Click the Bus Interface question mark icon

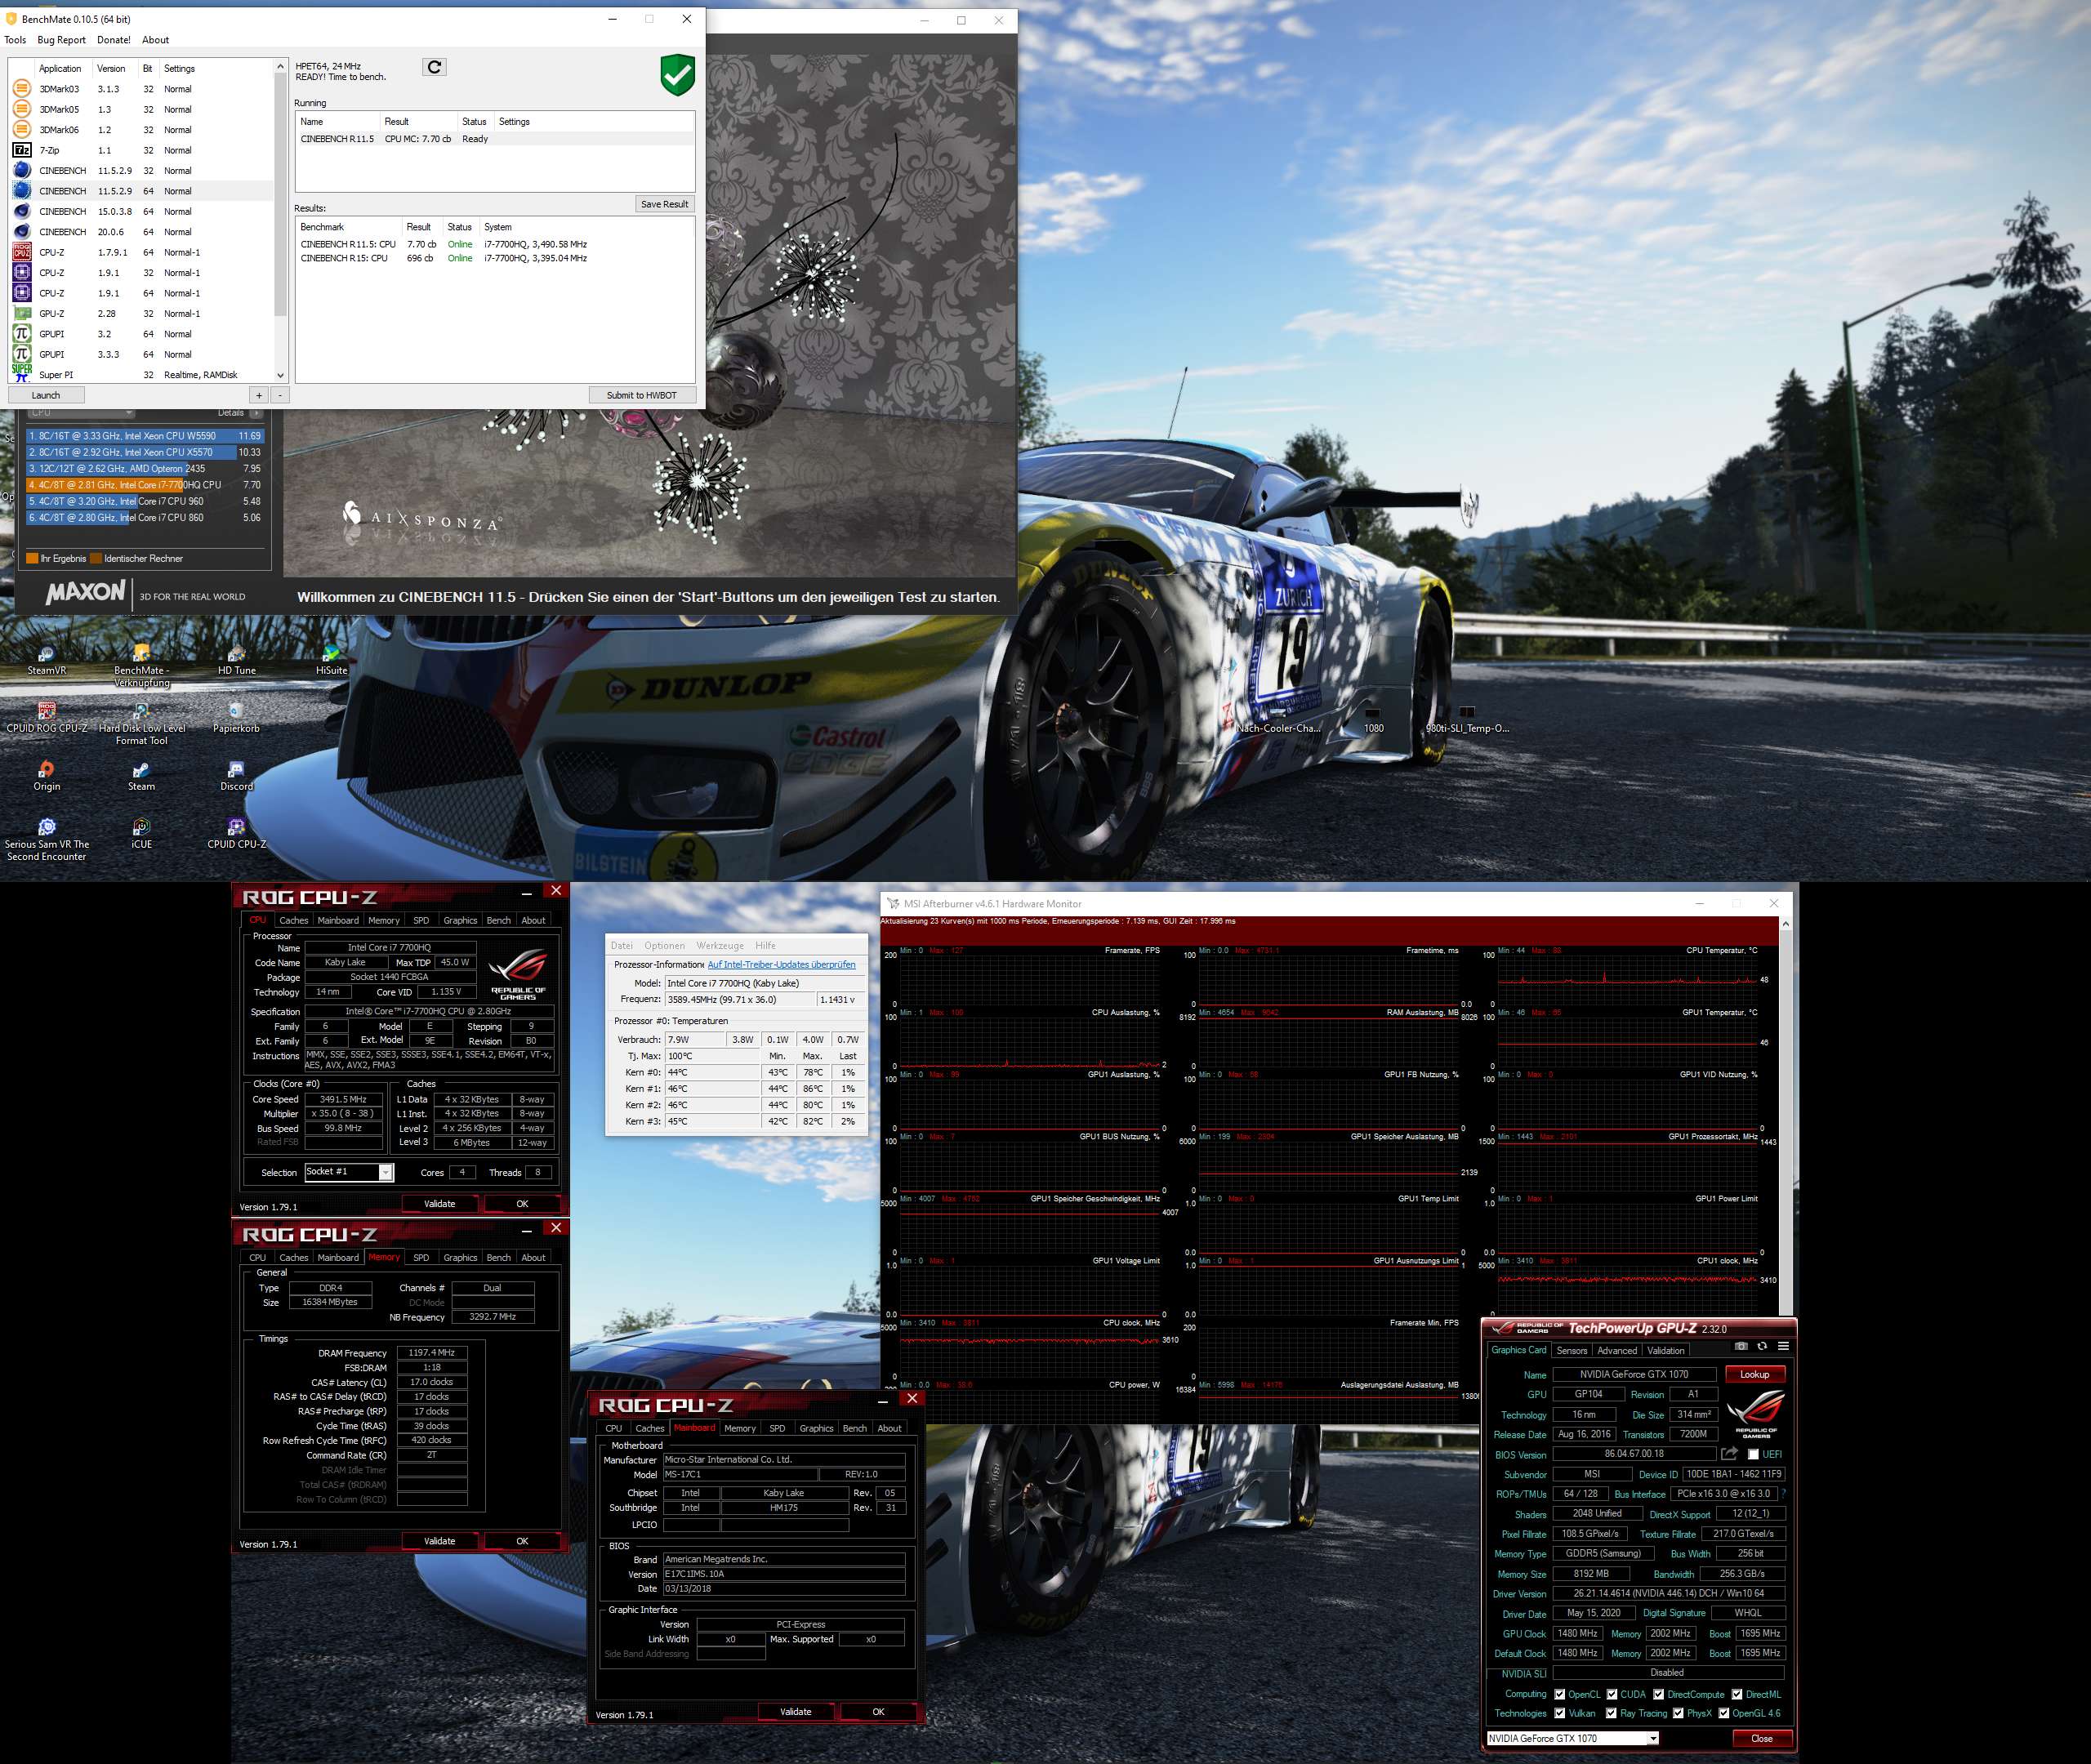coord(1783,1494)
